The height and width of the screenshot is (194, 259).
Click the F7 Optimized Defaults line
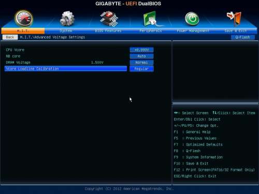[198, 144]
